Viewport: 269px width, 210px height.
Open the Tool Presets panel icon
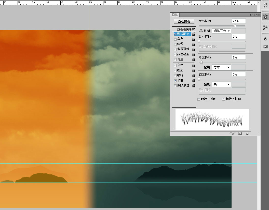coord(265,27)
